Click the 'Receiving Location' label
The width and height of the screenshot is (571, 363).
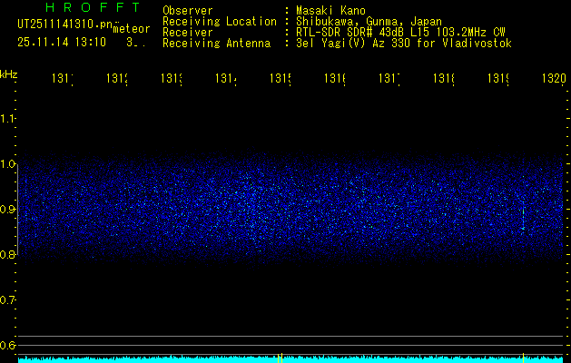click(220, 22)
